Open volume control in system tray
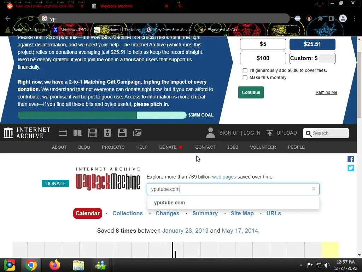The width and height of the screenshot is (362, 272). click(x=327, y=265)
